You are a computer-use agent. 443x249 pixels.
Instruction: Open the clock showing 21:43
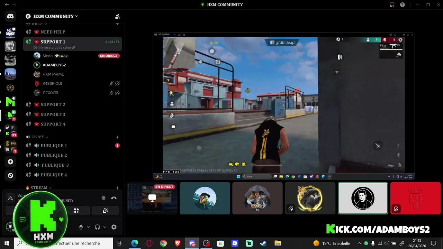[417, 243]
